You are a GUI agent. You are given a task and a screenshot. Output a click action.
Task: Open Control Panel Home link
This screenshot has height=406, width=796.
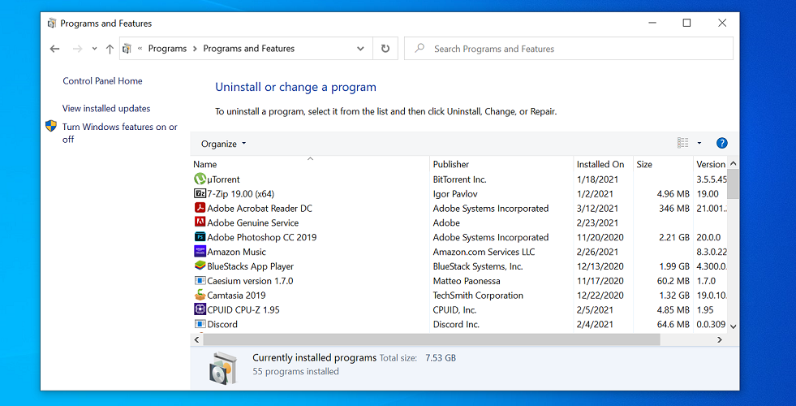click(102, 80)
